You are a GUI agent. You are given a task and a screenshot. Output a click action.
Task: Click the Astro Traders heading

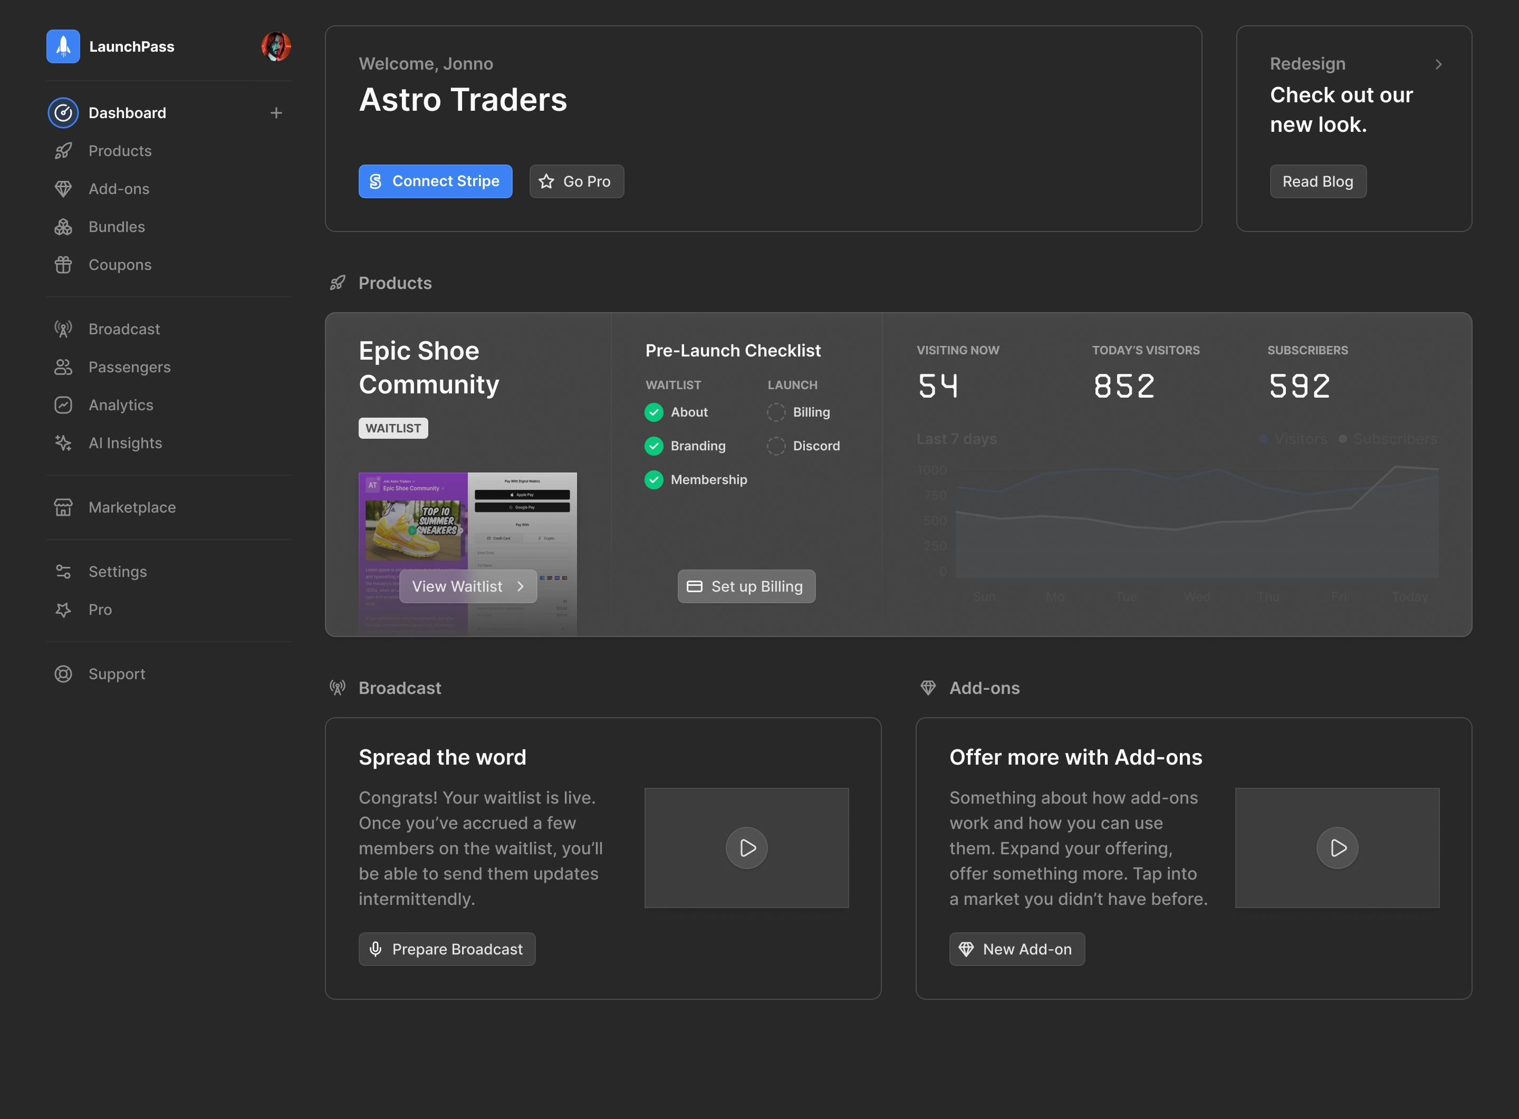pyautogui.click(x=463, y=100)
